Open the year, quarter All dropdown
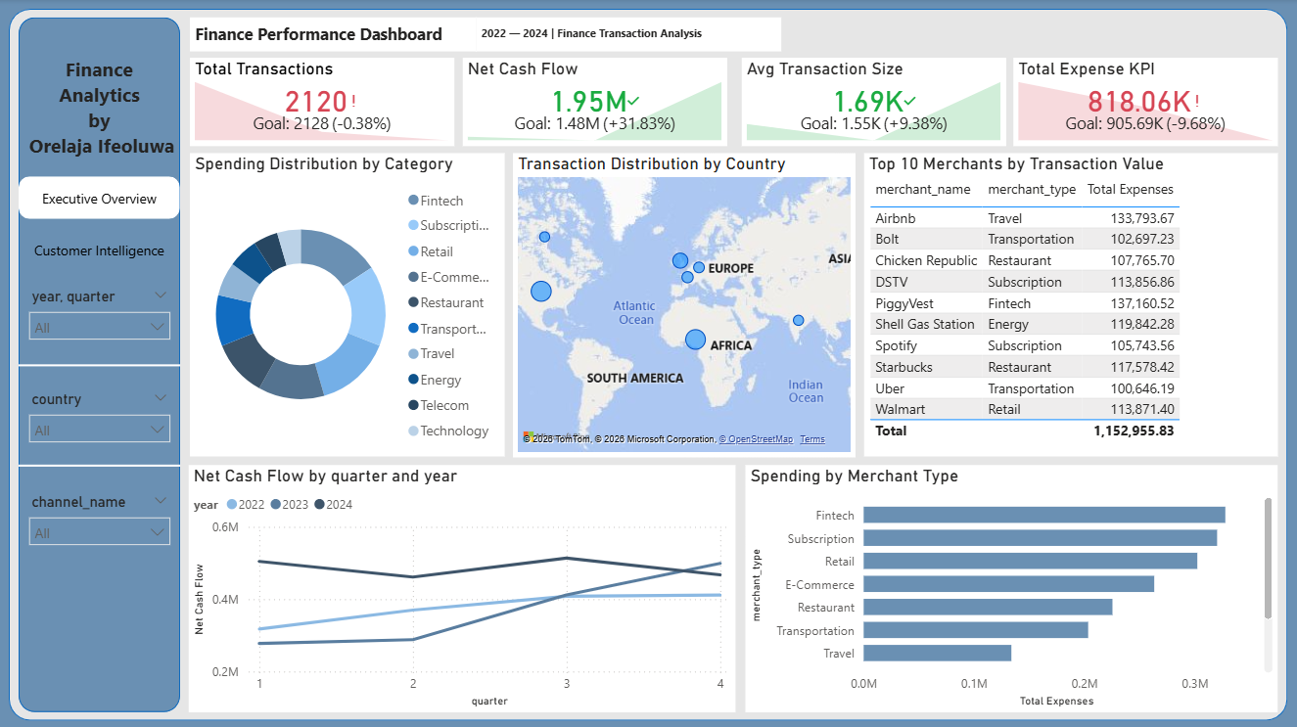The height and width of the screenshot is (727, 1297). coord(101,327)
